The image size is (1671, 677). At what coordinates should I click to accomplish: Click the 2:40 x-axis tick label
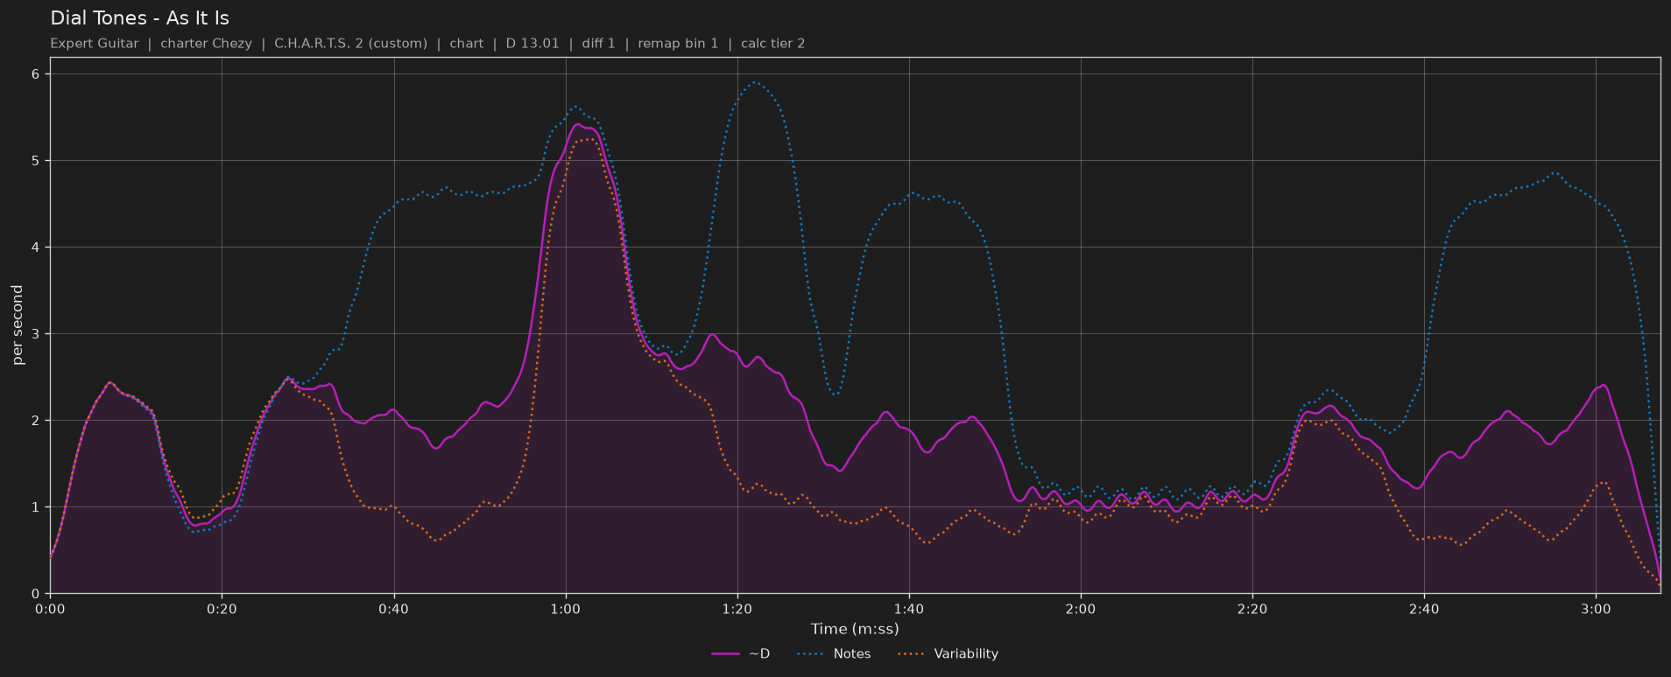[1424, 610]
